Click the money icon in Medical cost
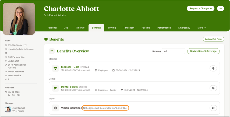This screenshot has width=230, height=117. [x=62, y=70]
